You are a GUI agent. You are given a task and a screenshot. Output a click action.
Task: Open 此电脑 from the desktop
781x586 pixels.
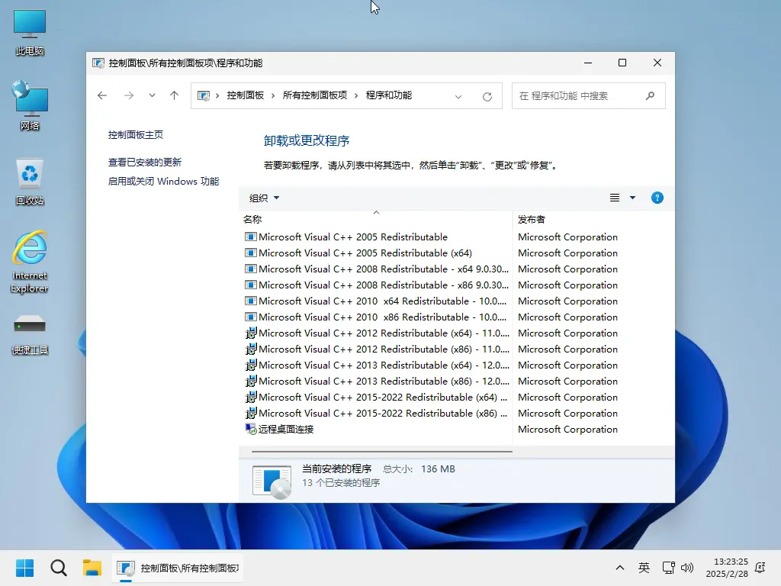29,27
